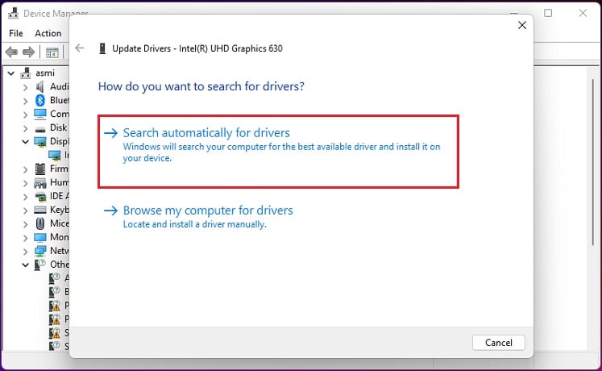Expand the Mice category
The image size is (602, 371).
[25, 224]
